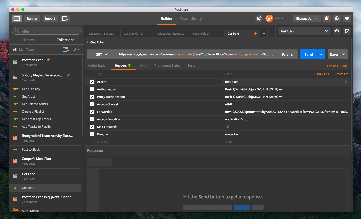Switch to the DigestAuth Success request tab
The height and width of the screenshot is (219, 361).
pos(104,33)
